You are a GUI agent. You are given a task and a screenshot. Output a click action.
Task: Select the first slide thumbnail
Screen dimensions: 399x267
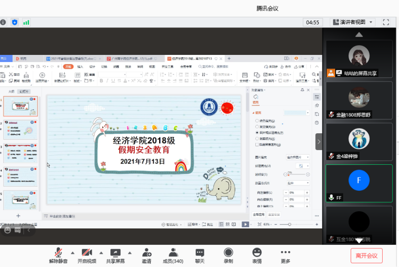(20, 106)
